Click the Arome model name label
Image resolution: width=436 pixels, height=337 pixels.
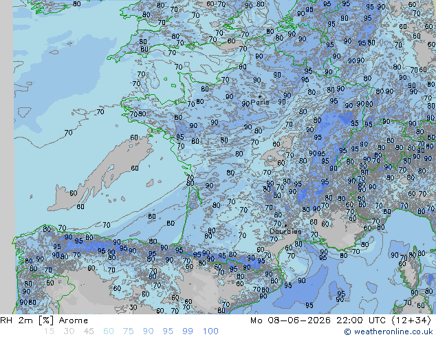click(74, 320)
